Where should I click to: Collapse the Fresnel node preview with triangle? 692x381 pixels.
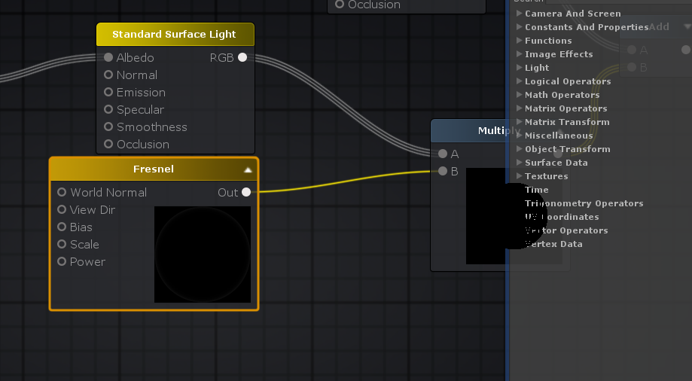pyautogui.click(x=248, y=169)
